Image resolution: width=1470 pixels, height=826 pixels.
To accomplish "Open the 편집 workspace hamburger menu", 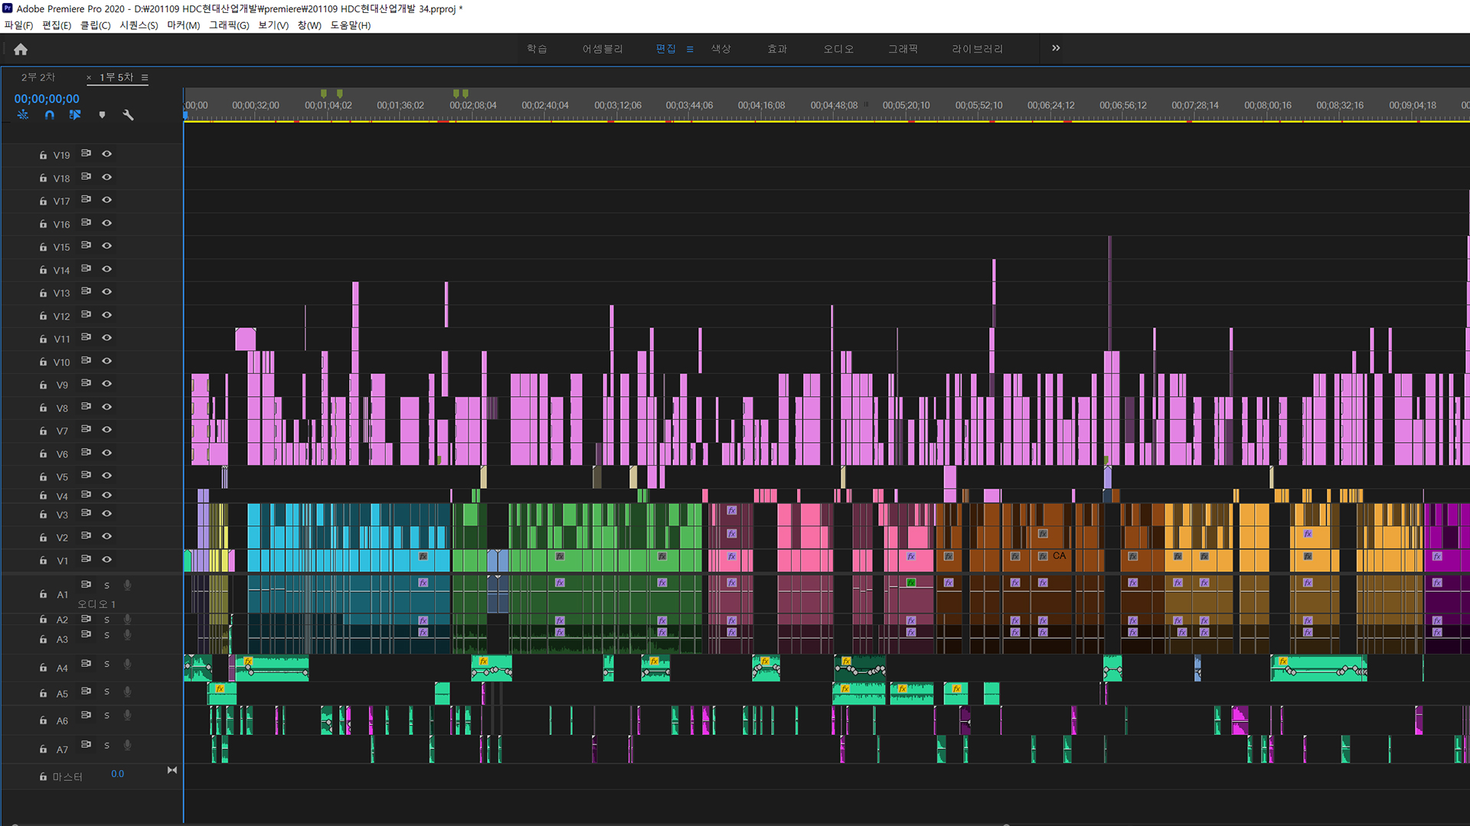I will pos(690,49).
